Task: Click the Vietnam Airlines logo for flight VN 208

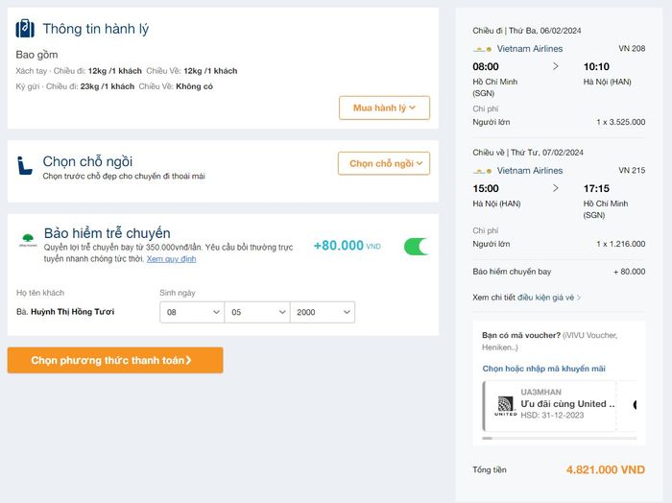Action: [x=482, y=49]
